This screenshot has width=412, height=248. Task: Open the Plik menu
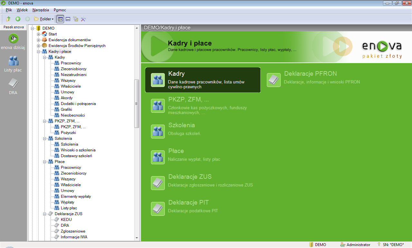(9, 10)
